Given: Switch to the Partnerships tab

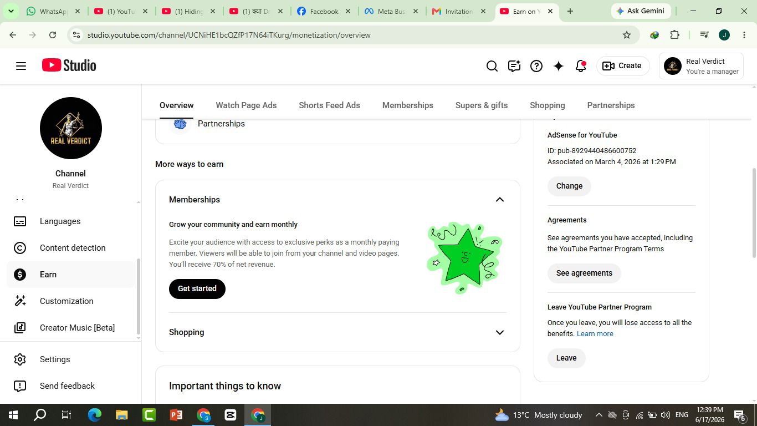Looking at the screenshot, I should point(611,105).
